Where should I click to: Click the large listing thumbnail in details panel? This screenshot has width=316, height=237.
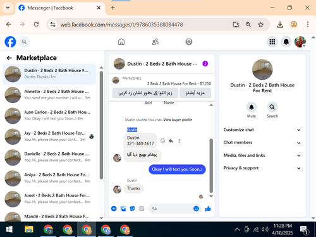click(x=262, y=70)
